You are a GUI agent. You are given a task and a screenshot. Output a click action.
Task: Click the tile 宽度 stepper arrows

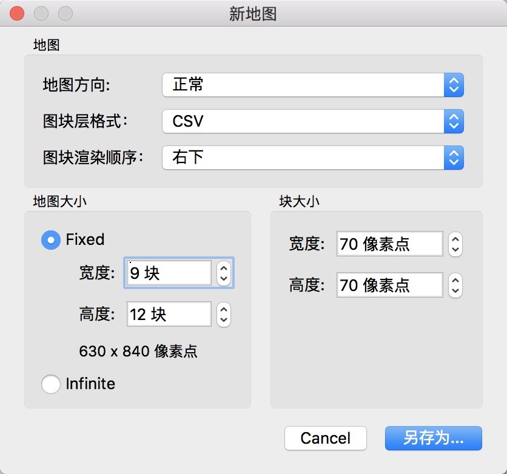click(x=455, y=244)
